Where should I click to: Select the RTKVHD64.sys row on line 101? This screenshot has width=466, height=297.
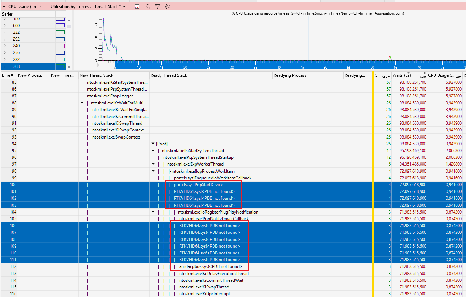(233, 191)
